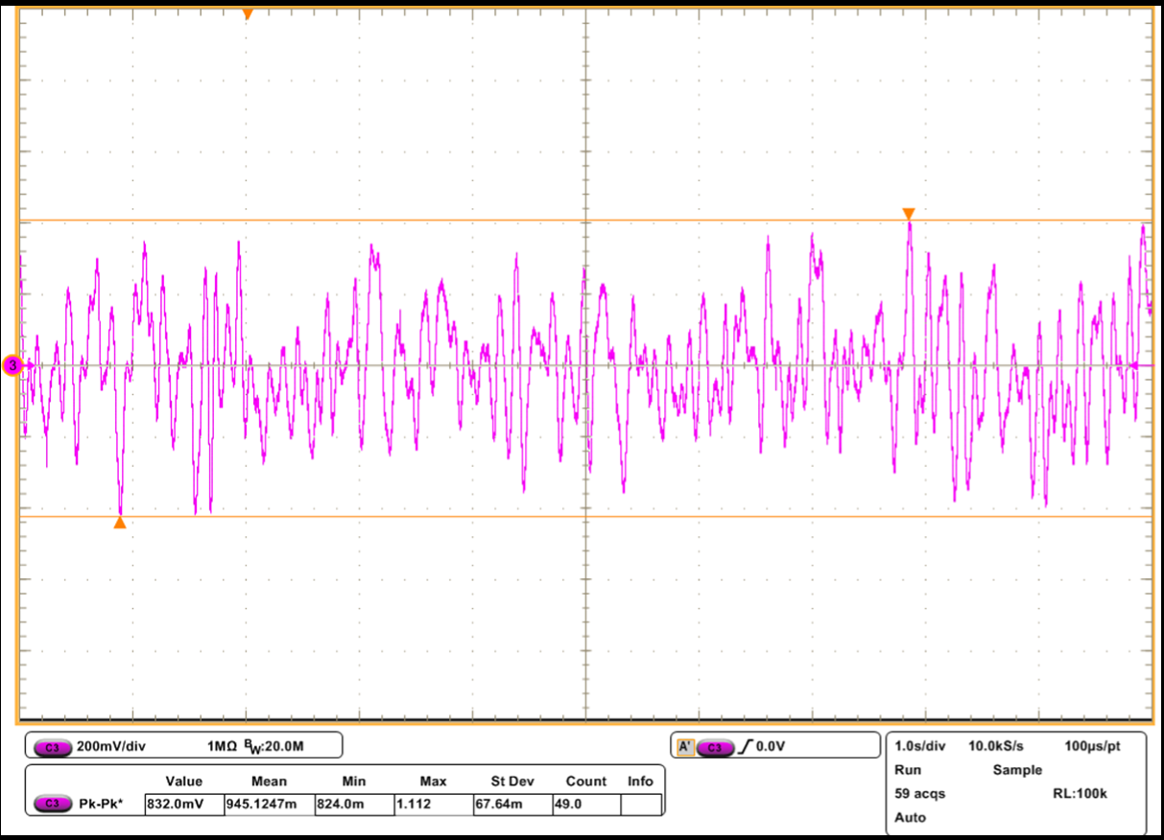Click the Run acquisition status label
Viewport: 1164px width, 840px height.
[907, 770]
